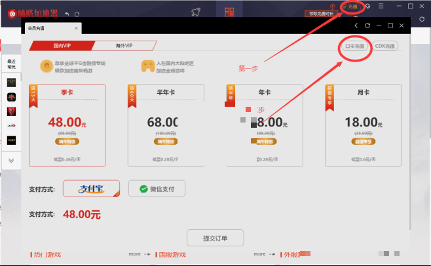
Task: Select 微信支付 WeChat payment method
Action: click(157, 189)
